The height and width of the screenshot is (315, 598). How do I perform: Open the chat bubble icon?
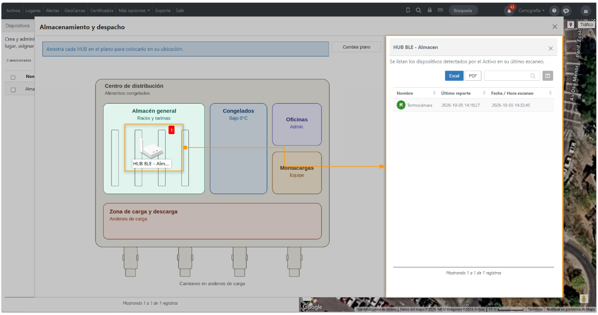[566, 10]
